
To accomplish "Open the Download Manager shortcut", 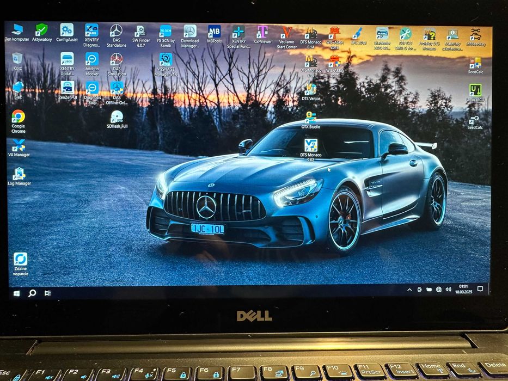I will pyautogui.click(x=190, y=36).
